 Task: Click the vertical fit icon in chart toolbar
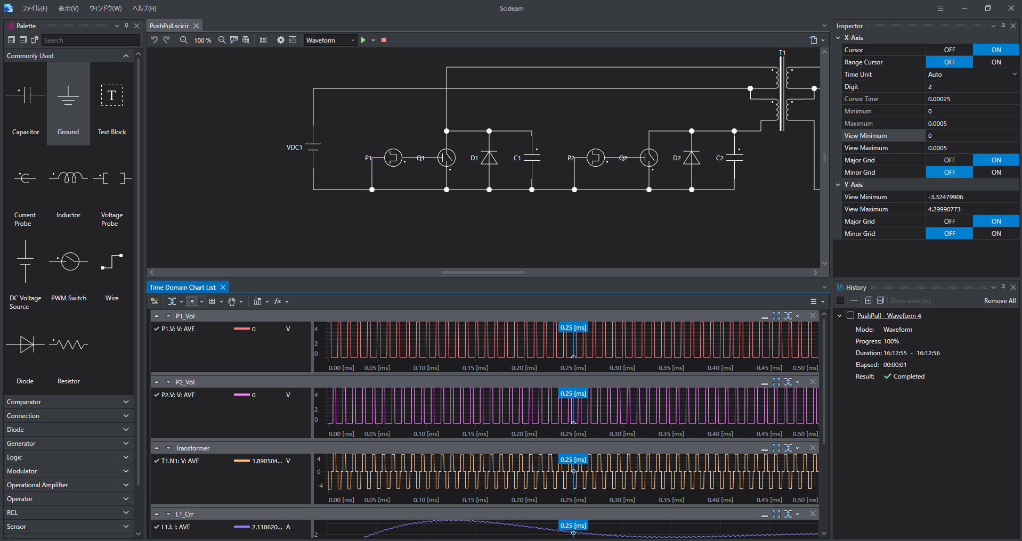point(172,301)
